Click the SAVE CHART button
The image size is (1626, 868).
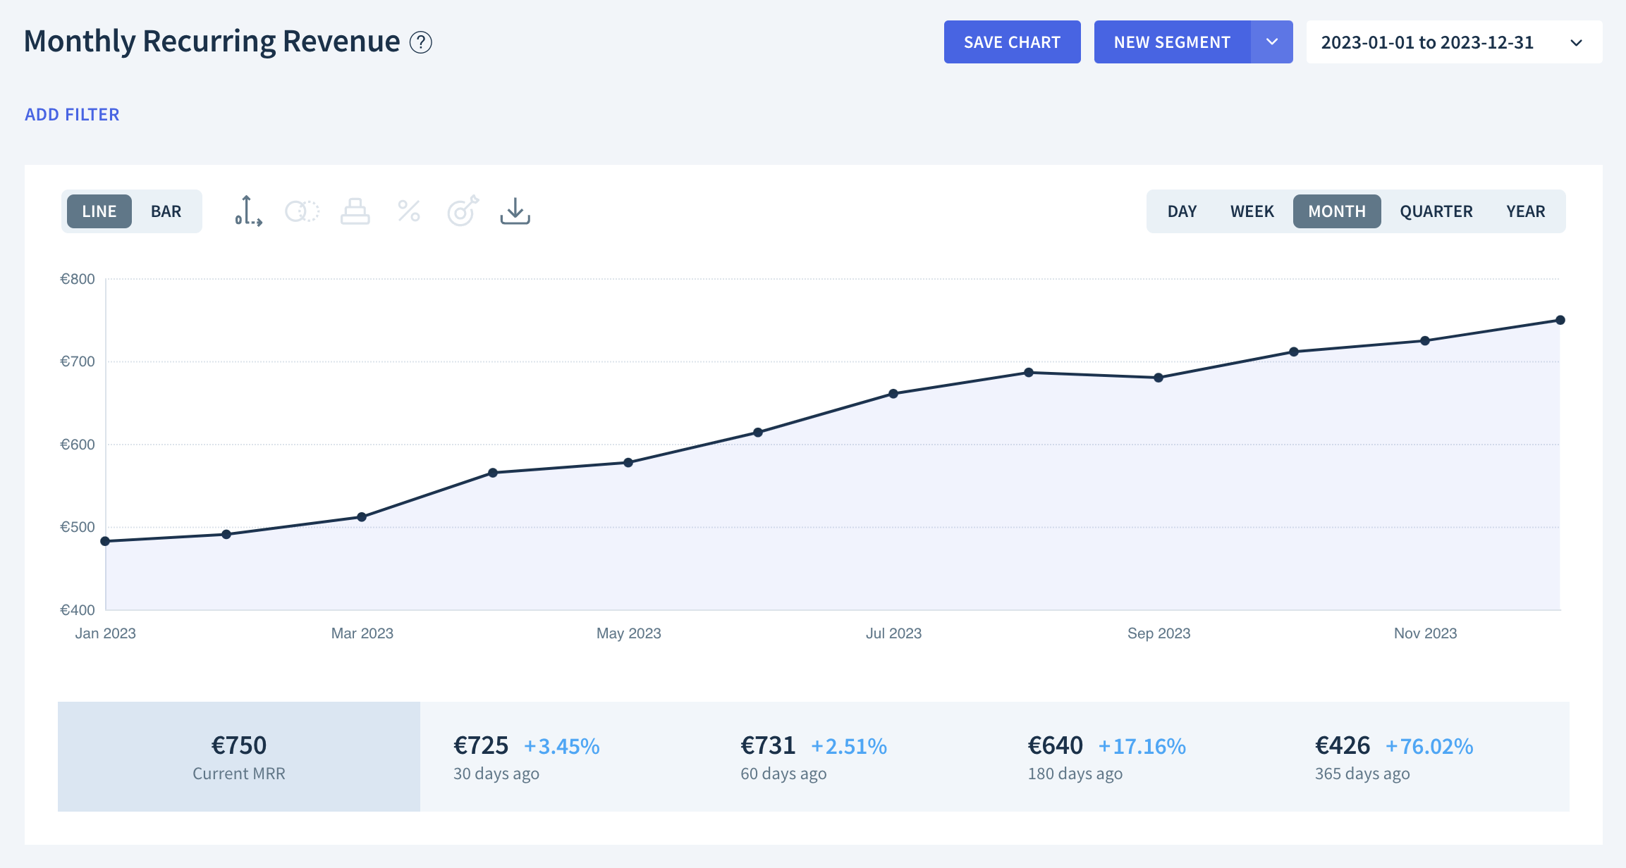click(x=1012, y=42)
